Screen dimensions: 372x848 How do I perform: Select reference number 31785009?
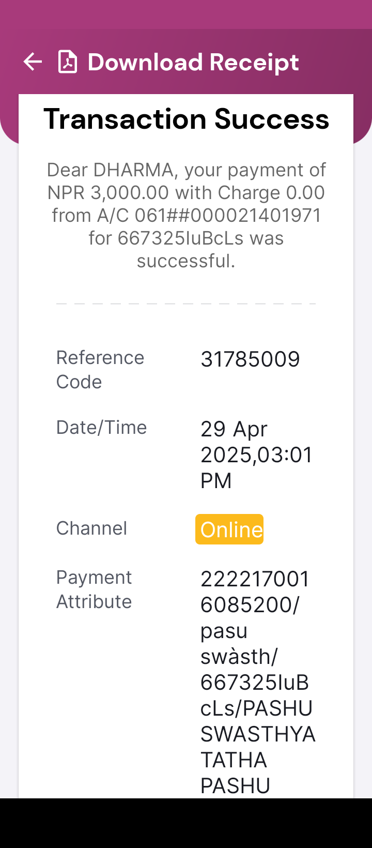coord(250,359)
